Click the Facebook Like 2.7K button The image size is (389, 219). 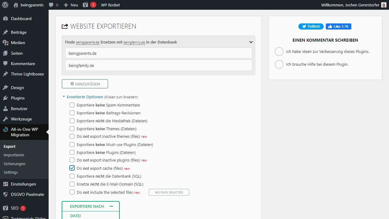(339, 26)
